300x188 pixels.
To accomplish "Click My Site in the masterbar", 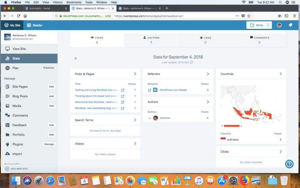I will click(12, 25).
